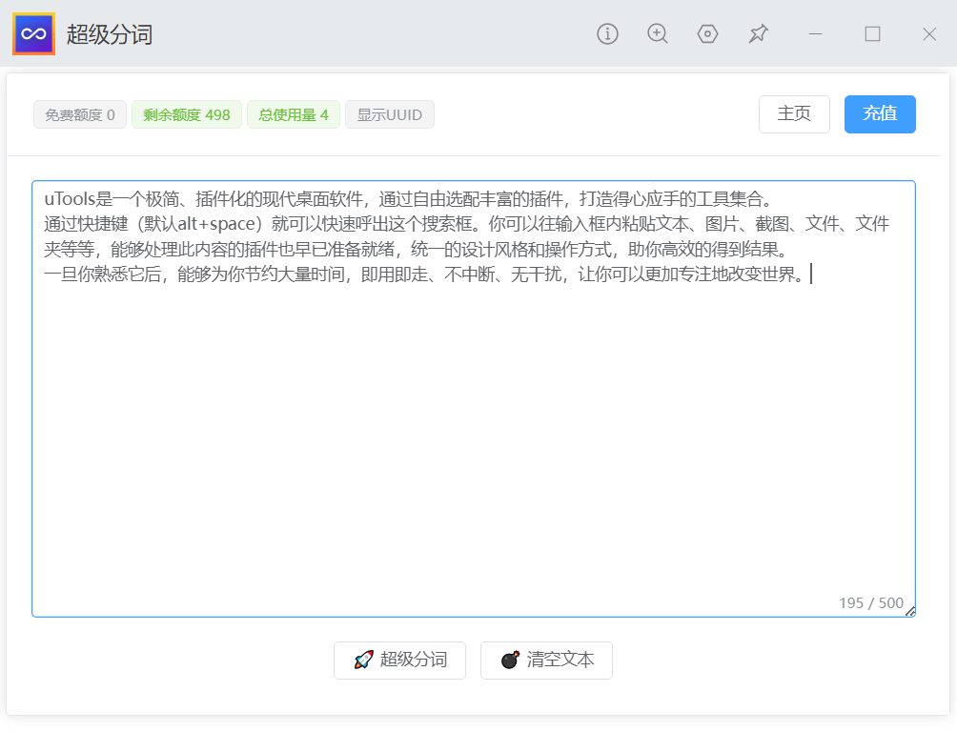
Task: Close the 超级分词 window
Action: (x=929, y=34)
